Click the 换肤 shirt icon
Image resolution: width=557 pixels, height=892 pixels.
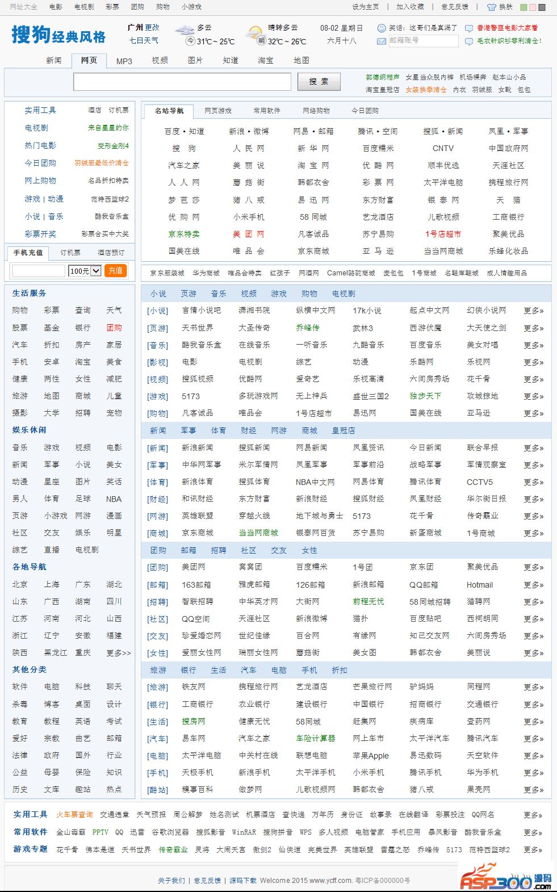click(x=492, y=7)
